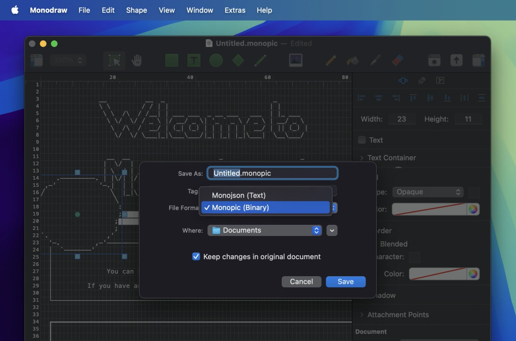Cancel the save dialog

pos(301,281)
